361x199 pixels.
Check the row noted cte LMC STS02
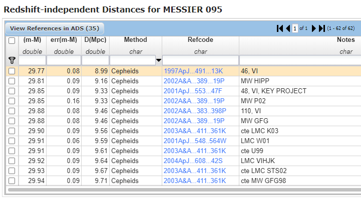[x=12, y=171]
